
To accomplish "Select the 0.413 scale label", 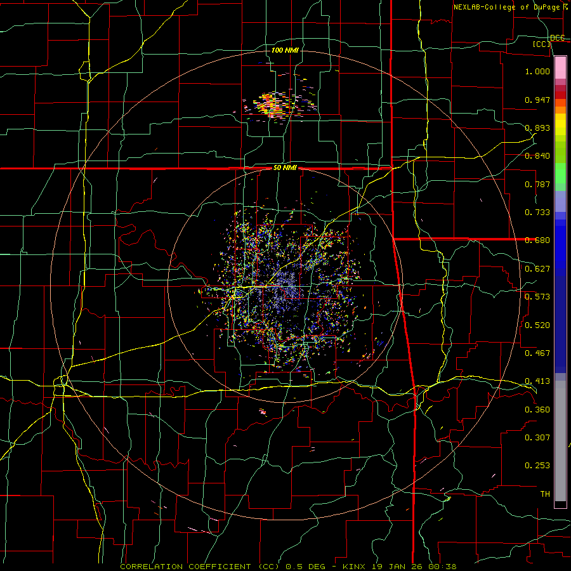I will click(x=537, y=381).
